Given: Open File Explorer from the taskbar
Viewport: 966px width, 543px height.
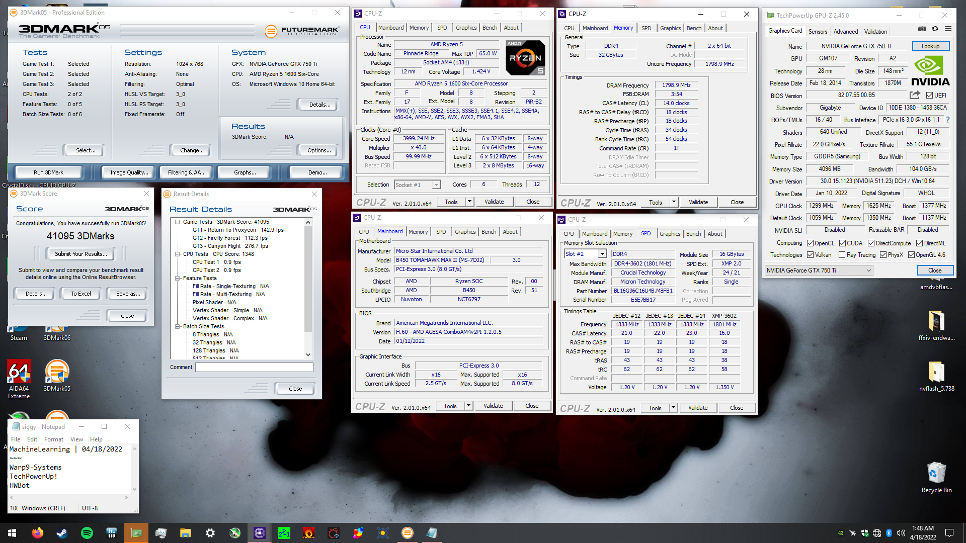Looking at the screenshot, I should pos(185,533).
